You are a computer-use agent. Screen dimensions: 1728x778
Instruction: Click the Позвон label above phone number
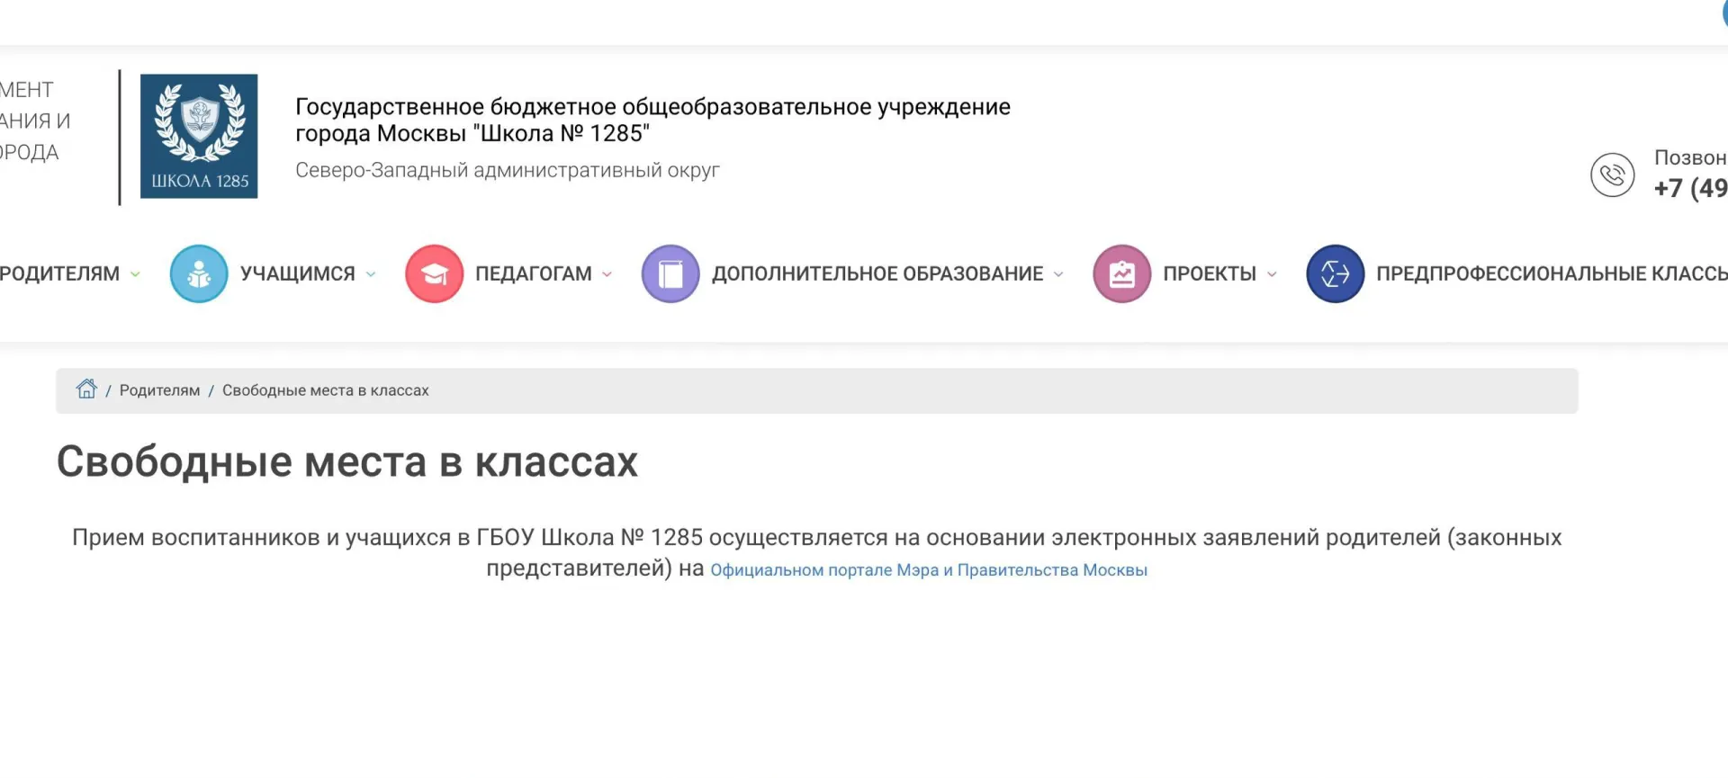pyautogui.click(x=1690, y=157)
